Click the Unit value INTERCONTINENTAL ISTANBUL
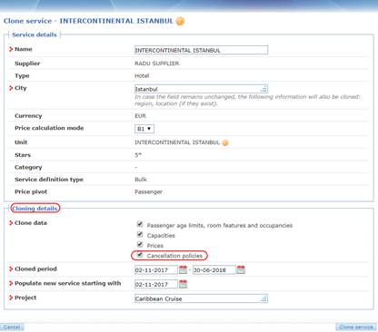Screen dimensions: 378x332 [x=177, y=142]
